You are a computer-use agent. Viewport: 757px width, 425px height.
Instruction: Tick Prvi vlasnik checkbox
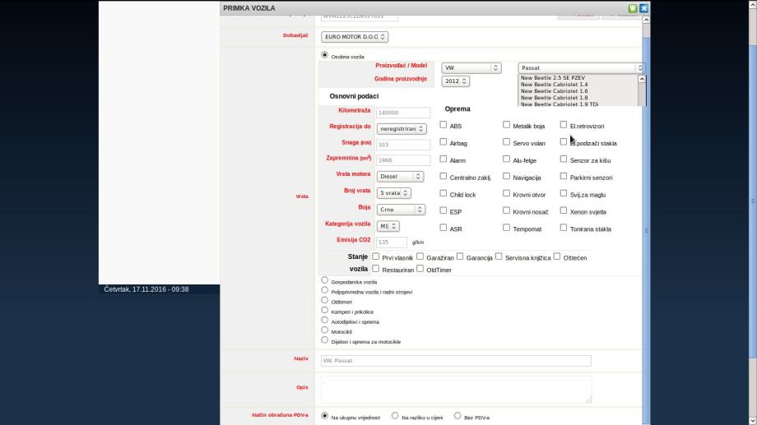tap(375, 256)
